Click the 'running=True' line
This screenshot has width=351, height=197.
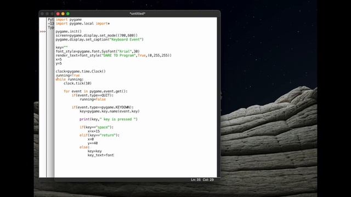click(67, 76)
